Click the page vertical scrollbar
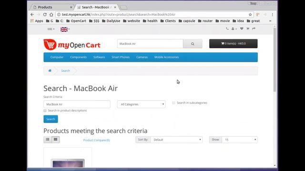This screenshot has width=305, height=171. (274, 60)
